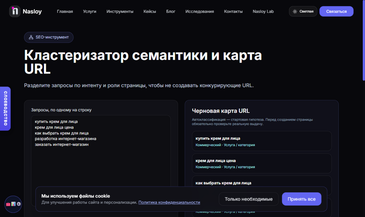The width and height of the screenshot is (365, 217).
Task: Click the SEO-инструмент badge
Action: (x=49, y=37)
